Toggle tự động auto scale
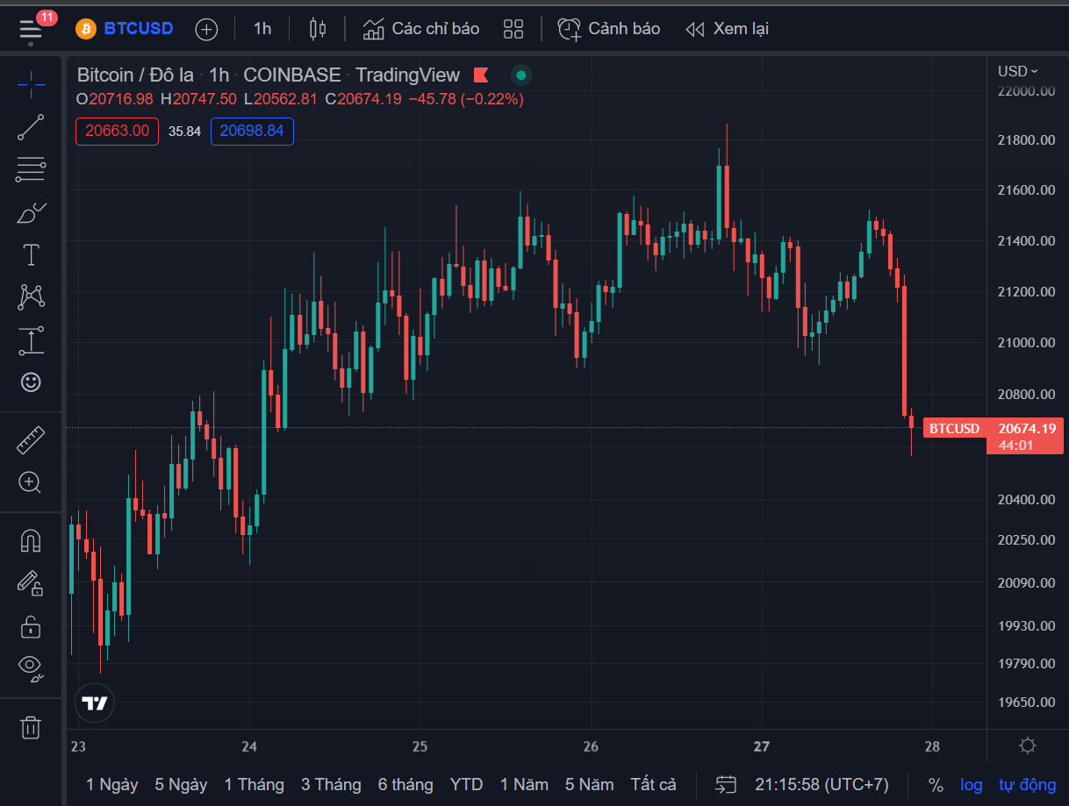Screen dimensions: 1069x806 (1027, 785)
